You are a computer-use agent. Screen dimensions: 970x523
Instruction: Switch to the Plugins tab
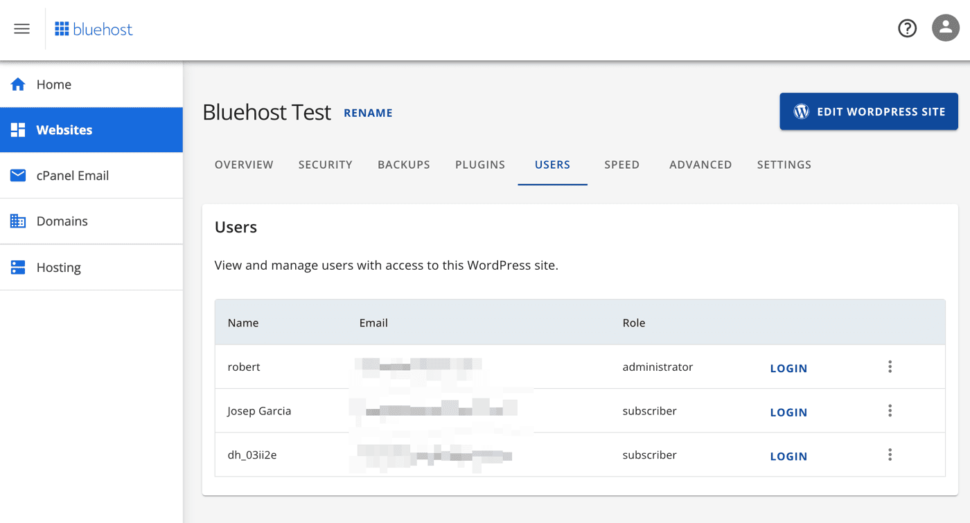coord(480,165)
